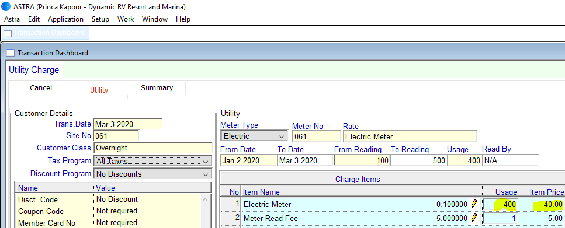Click the customer details list scroll-up arrow
The image size is (565, 228).
(x=206, y=199)
